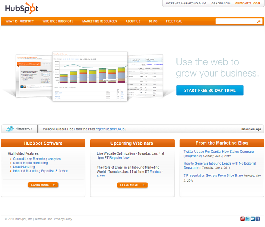Click Learn More under Upcoming Webinars
265x227 pixels.
pyautogui.click(x=132, y=185)
